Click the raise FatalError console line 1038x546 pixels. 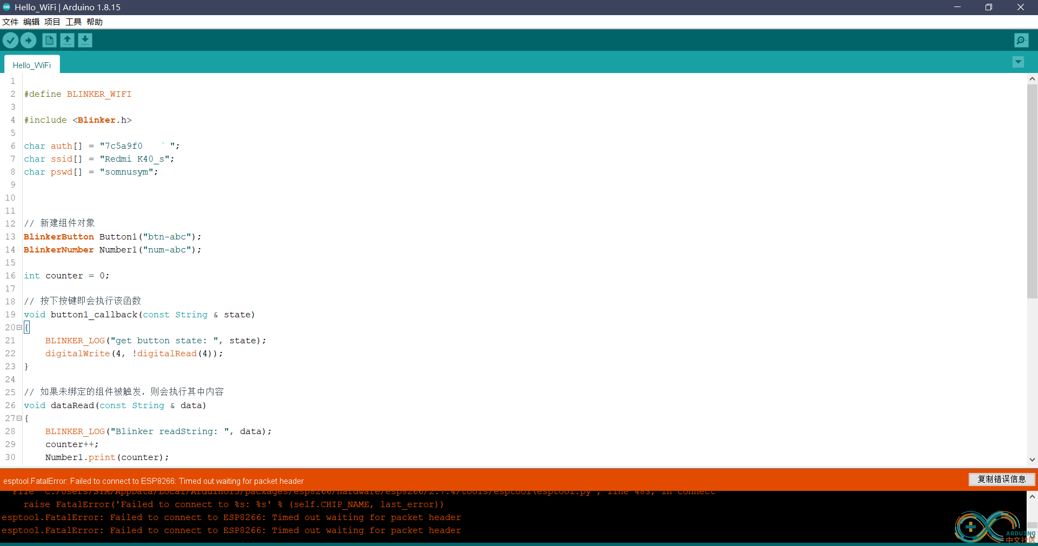coord(234,504)
